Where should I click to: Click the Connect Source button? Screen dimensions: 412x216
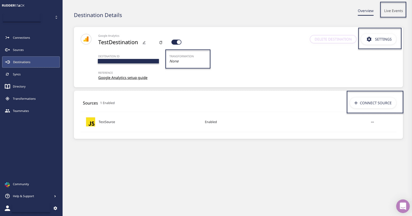pos(373,103)
